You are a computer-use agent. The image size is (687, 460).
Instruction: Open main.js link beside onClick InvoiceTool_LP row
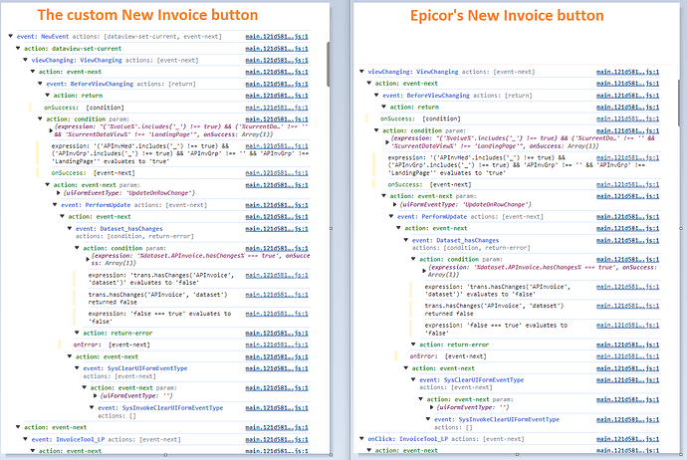click(627, 439)
